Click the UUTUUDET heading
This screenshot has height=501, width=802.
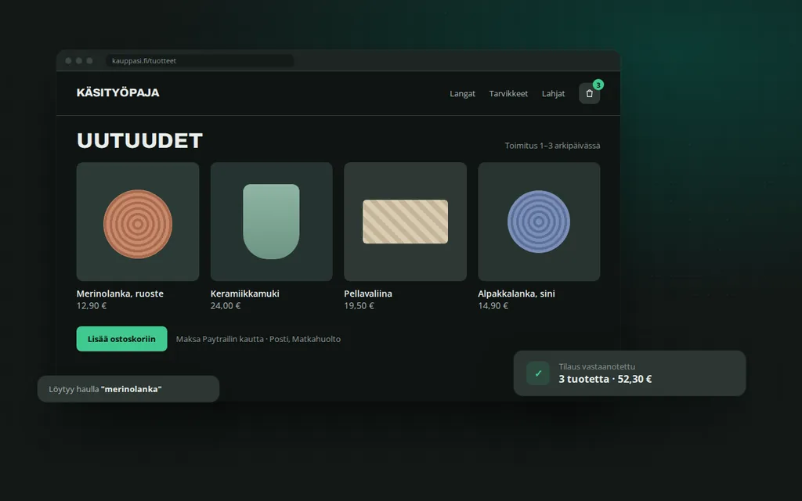139,141
